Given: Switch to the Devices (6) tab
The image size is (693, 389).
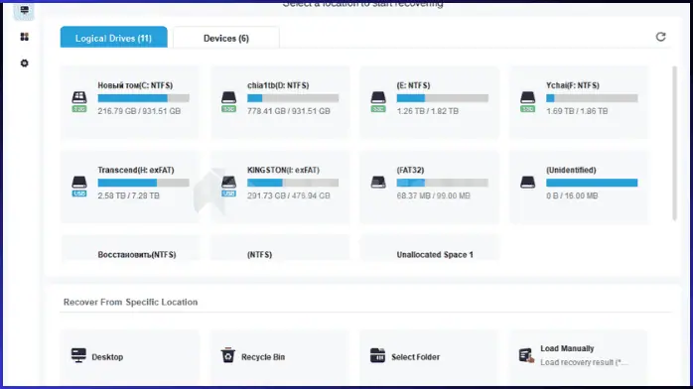Looking at the screenshot, I should pyautogui.click(x=225, y=38).
